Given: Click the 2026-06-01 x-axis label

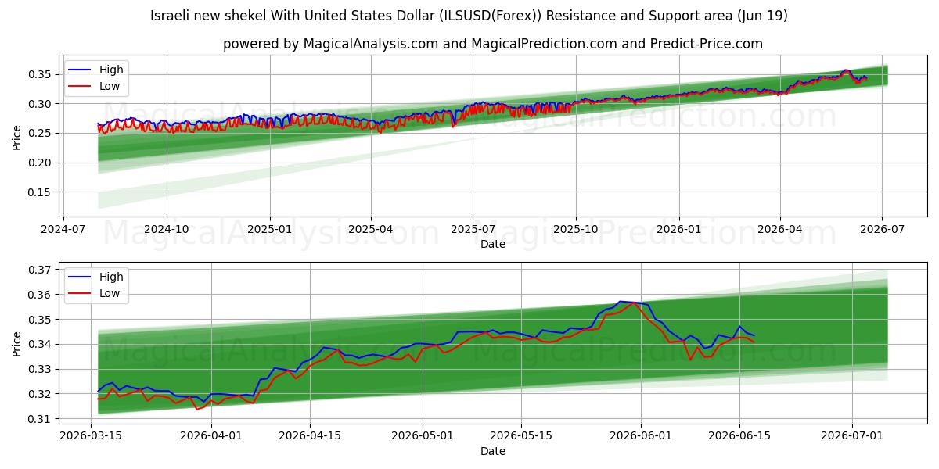Looking at the screenshot, I should coord(641,436).
